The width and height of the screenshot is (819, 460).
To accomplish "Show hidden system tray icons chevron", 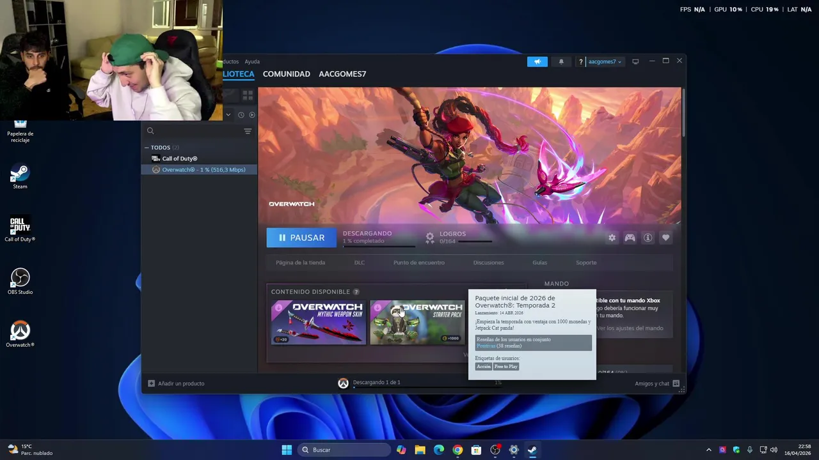I will [708, 450].
